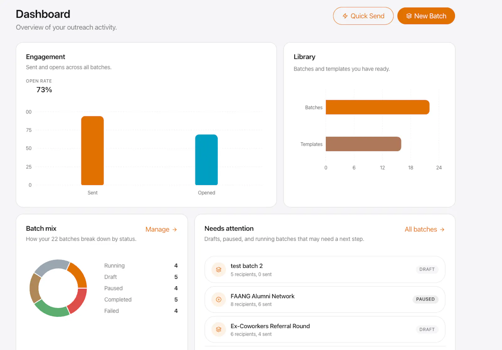Click the brown Templates bar in Library chart
502x350 pixels.
click(363, 144)
